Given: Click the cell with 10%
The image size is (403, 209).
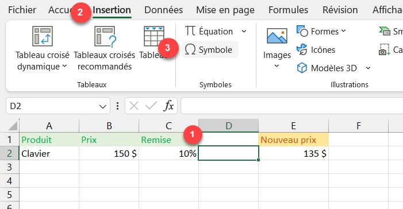Looking at the screenshot, I should (x=168, y=153).
